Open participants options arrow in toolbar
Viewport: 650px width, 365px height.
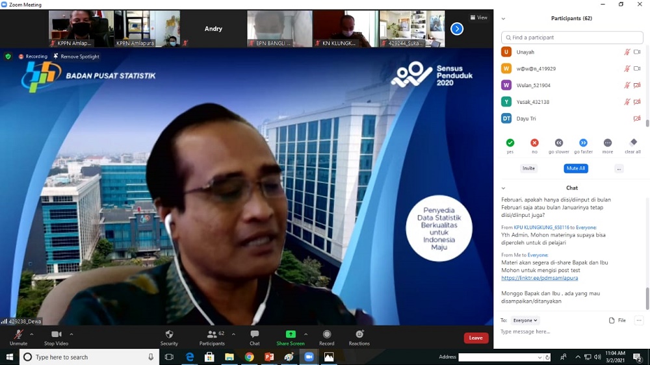click(233, 334)
